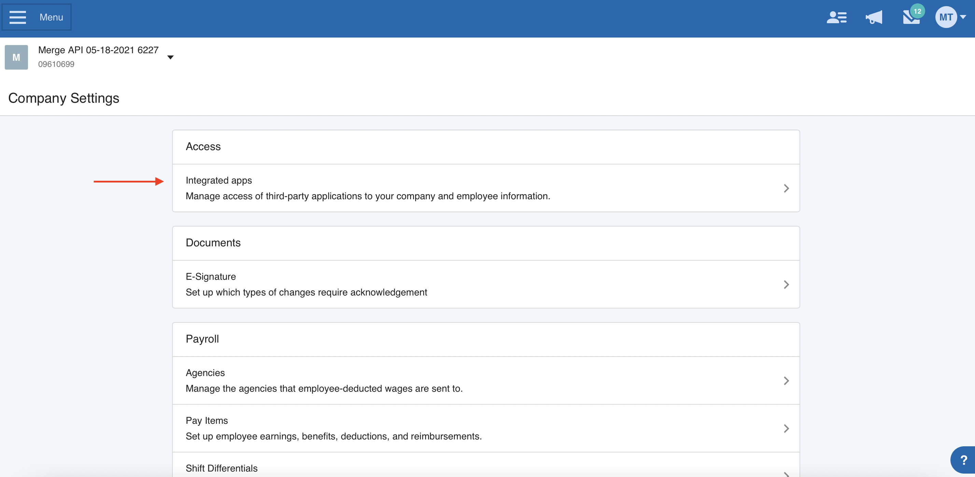Click the Agencies row chevron
Viewport: 975px width, 477px height.
click(x=786, y=380)
